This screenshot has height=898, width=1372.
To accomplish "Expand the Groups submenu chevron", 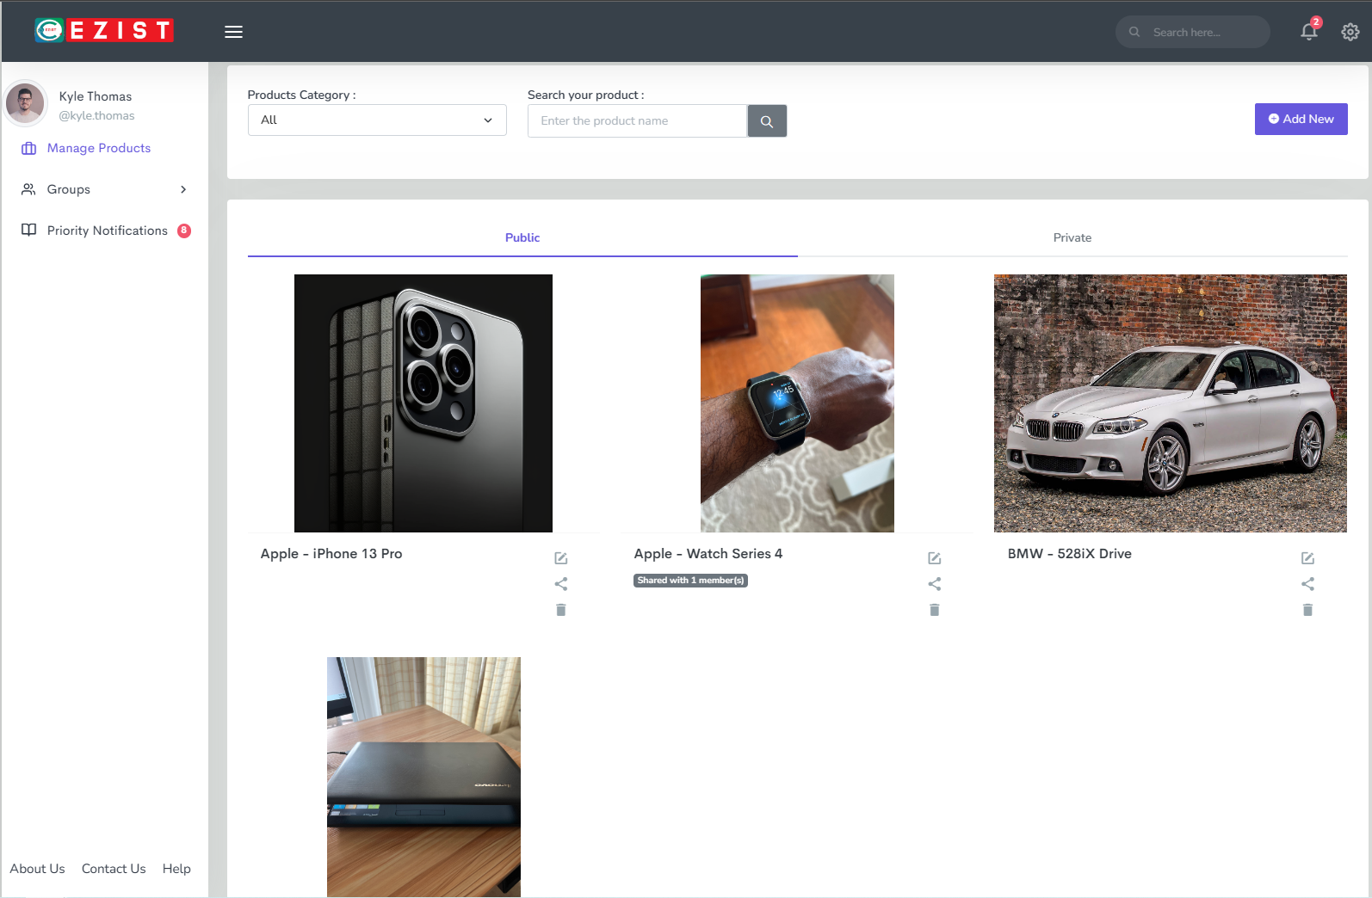I will coord(183,189).
